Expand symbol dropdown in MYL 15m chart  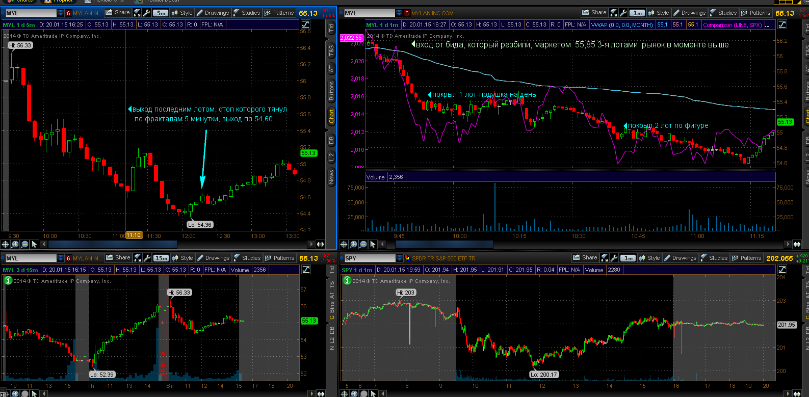pyautogui.click(x=60, y=258)
